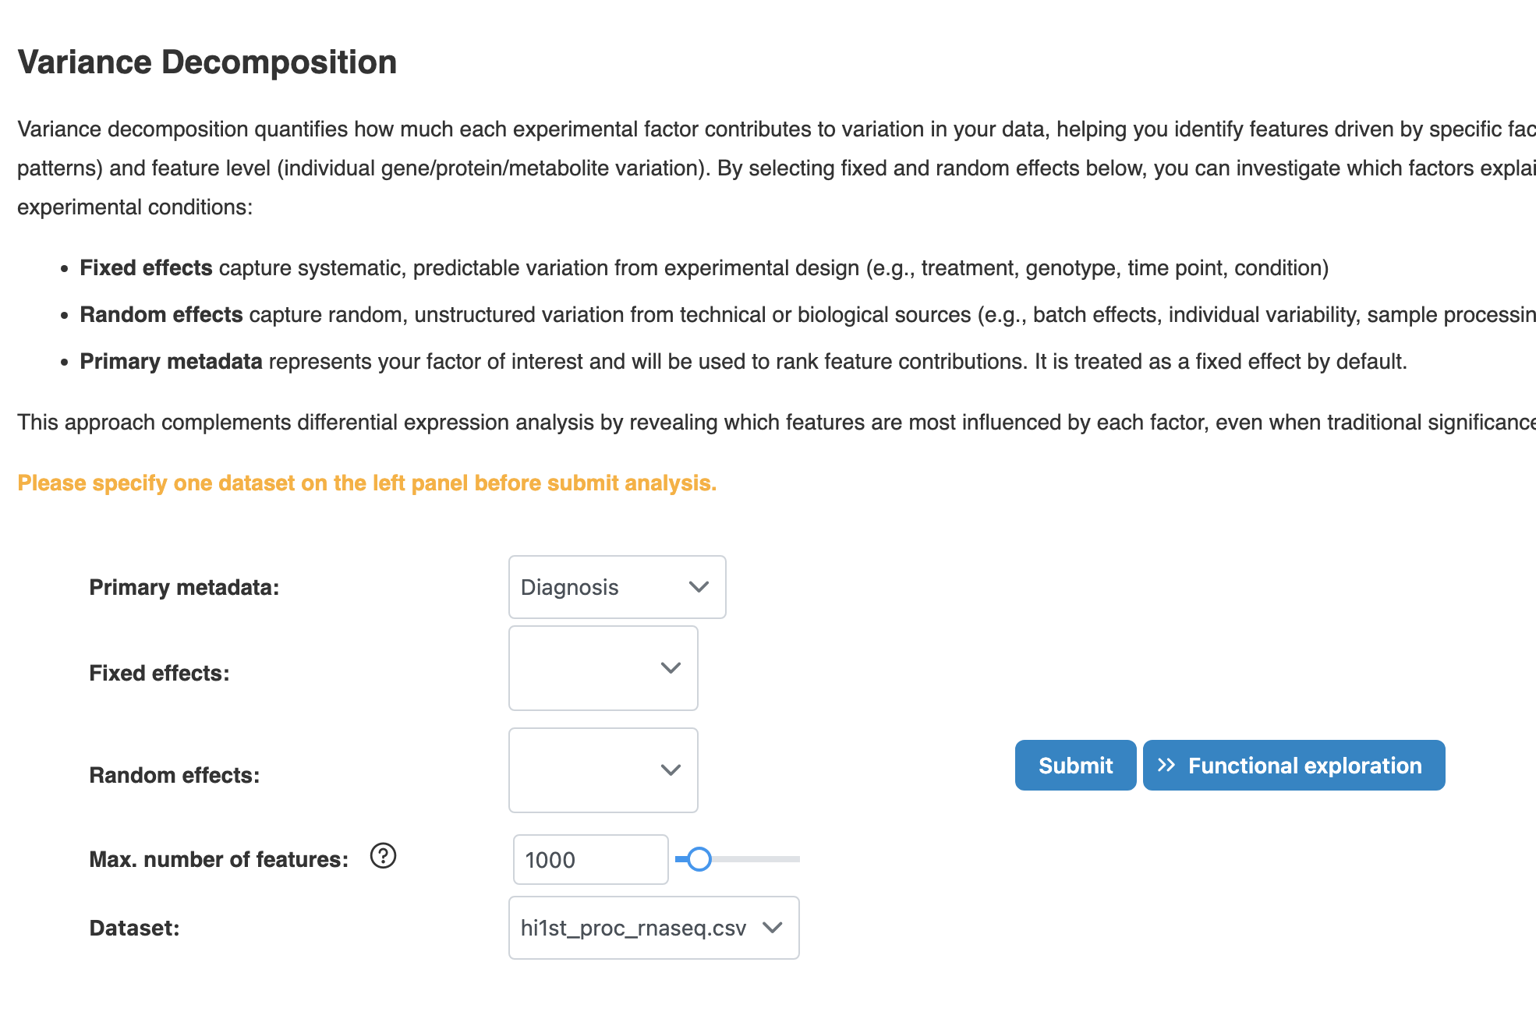Image resolution: width=1536 pixels, height=1026 pixels.
Task: Click the right end of the features slider track
Action: [795, 859]
